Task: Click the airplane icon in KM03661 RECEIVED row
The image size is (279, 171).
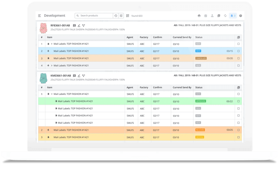Action: tap(48, 130)
